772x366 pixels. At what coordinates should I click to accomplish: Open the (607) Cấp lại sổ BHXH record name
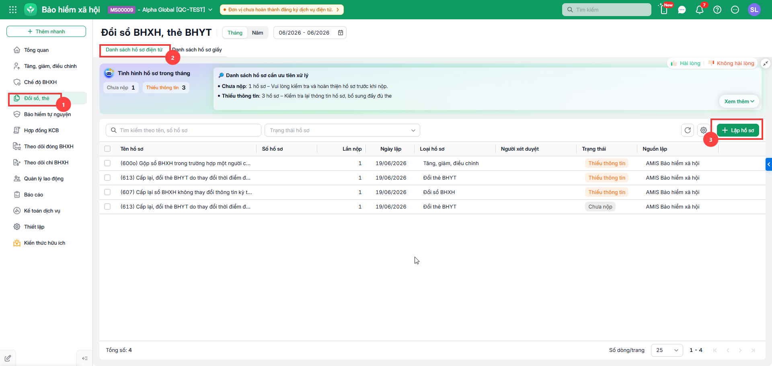click(186, 192)
